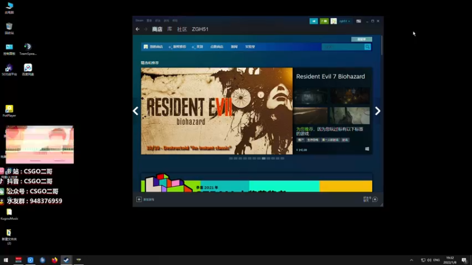Open the Steam menu in title bar
This screenshot has width=472, height=265.
(139, 21)
